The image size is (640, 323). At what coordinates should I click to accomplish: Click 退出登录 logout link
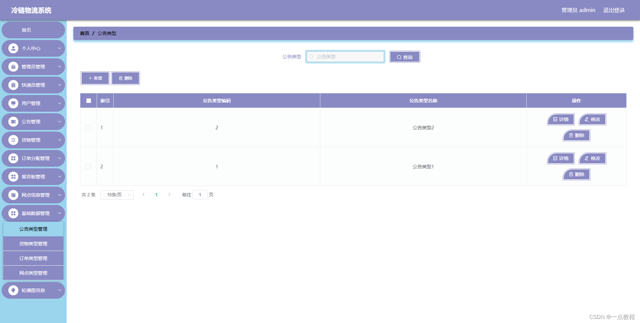point(614,10)
